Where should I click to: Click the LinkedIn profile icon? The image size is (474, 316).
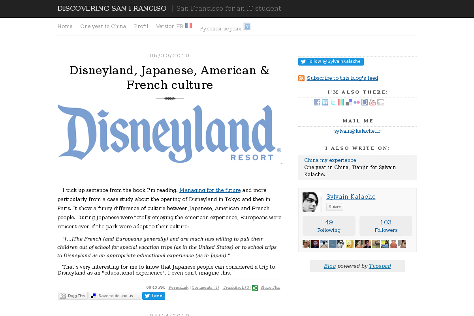325,102
